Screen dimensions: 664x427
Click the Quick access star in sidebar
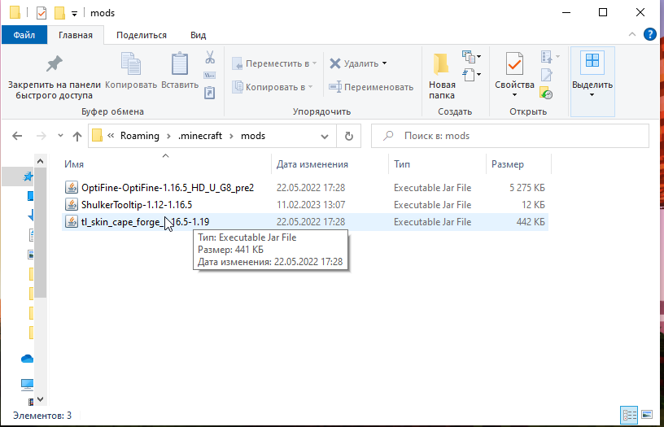(x=28, y=176)
